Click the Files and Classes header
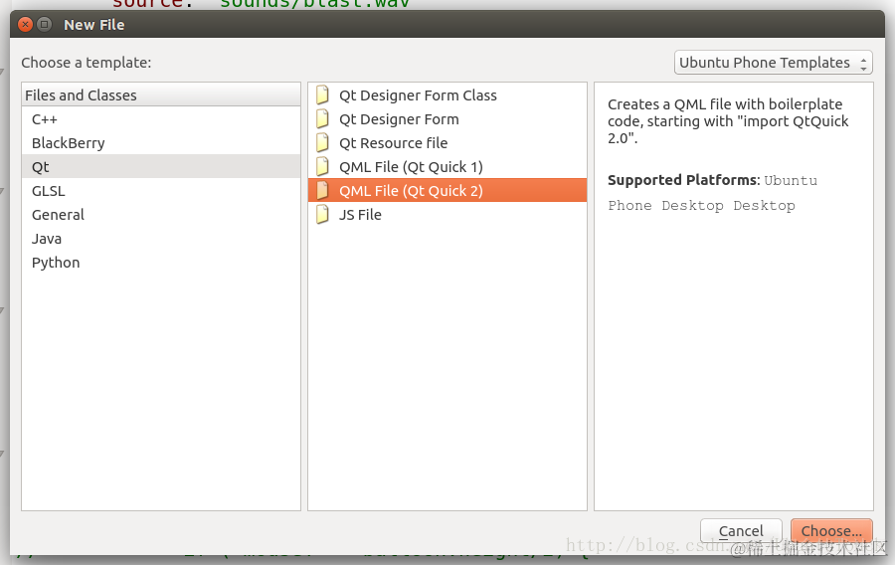The height and width of the screenshot is (565, 895). click(x=161, y=94)
